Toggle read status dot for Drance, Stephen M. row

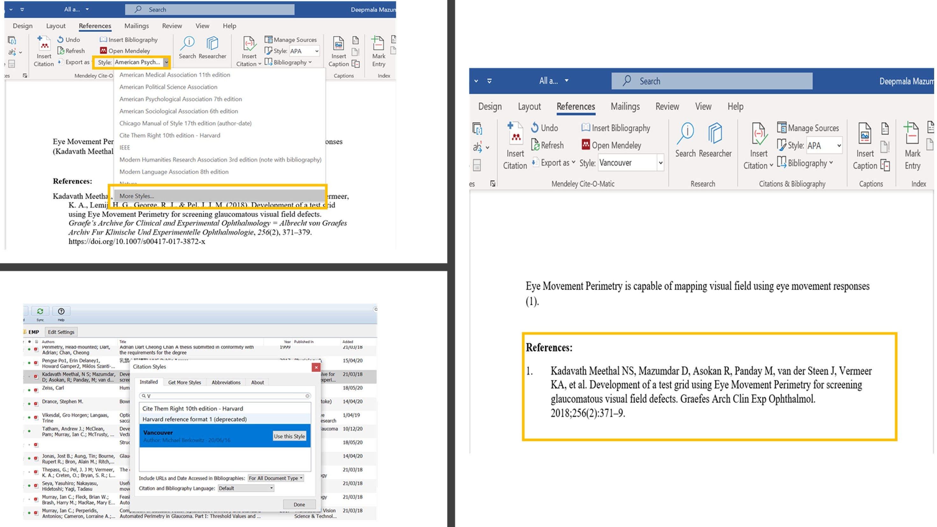pos(29,404)
